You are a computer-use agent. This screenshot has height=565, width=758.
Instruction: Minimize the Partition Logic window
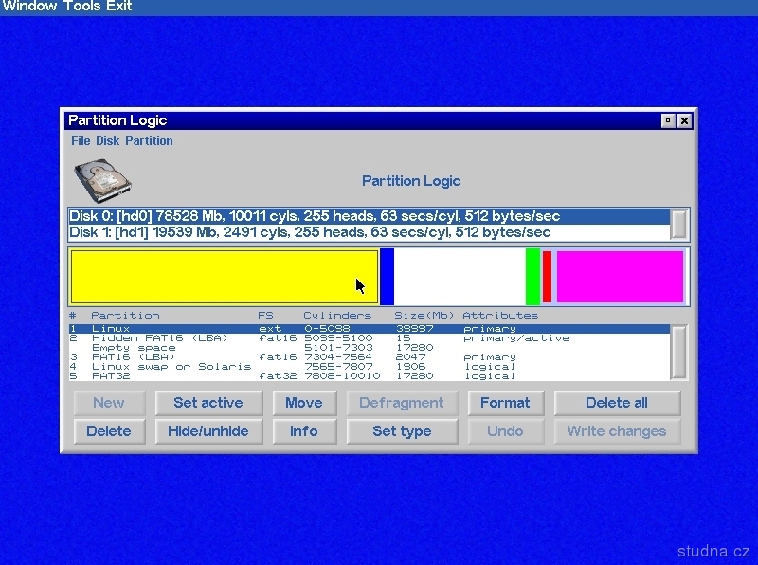[668, 121]
